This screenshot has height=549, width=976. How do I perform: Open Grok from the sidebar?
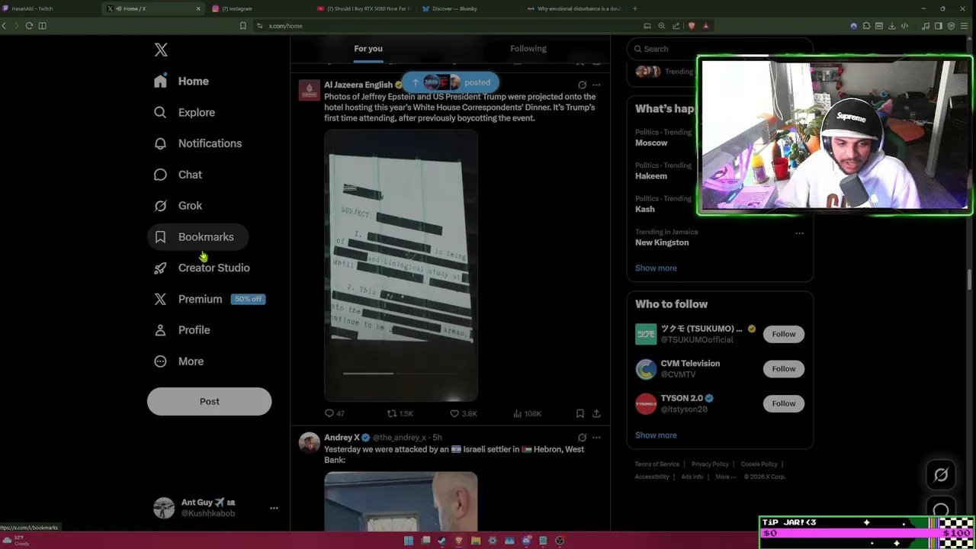(178, 206)
